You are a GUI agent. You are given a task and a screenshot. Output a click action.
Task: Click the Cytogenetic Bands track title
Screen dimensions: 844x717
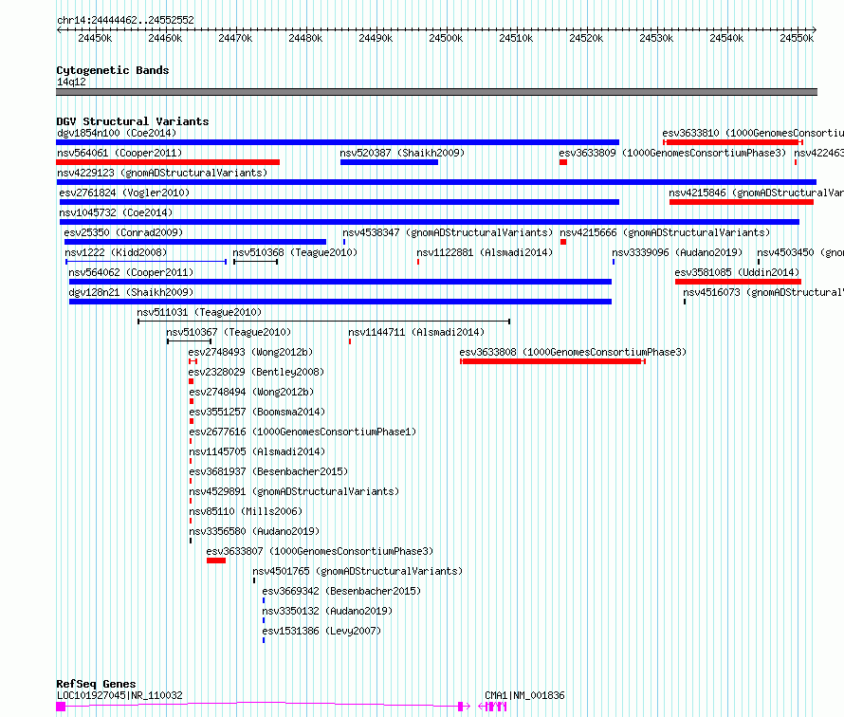pos(113,70)
